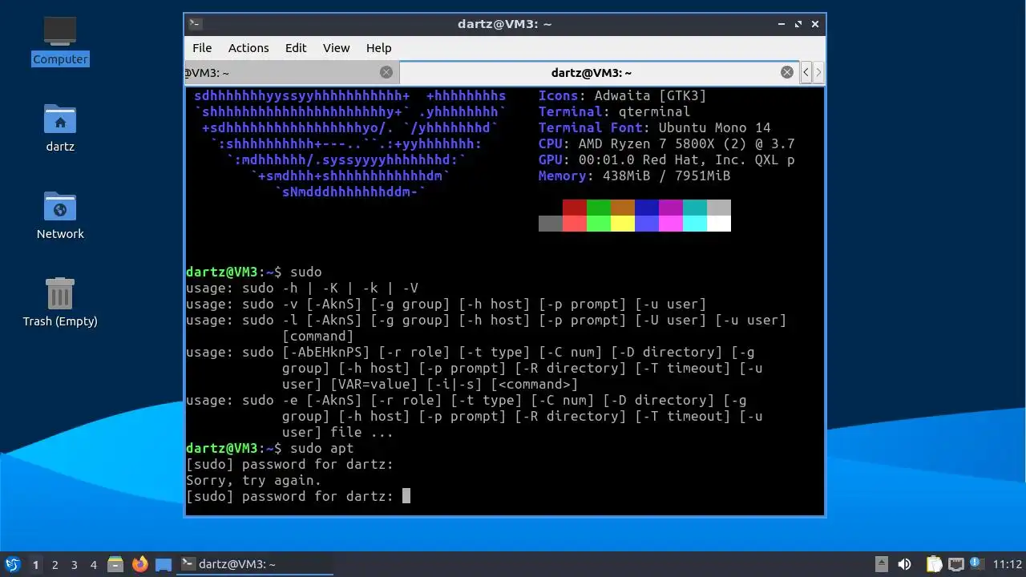This screenshot has width=1026, height=577.
Task: Click the dark red neofetch color block
Action: [x=575, y=208]
